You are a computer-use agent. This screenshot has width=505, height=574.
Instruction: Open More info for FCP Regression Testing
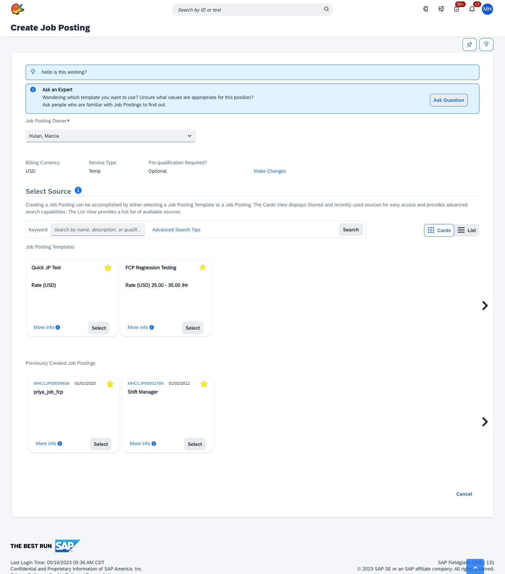[x=138, y=327]
